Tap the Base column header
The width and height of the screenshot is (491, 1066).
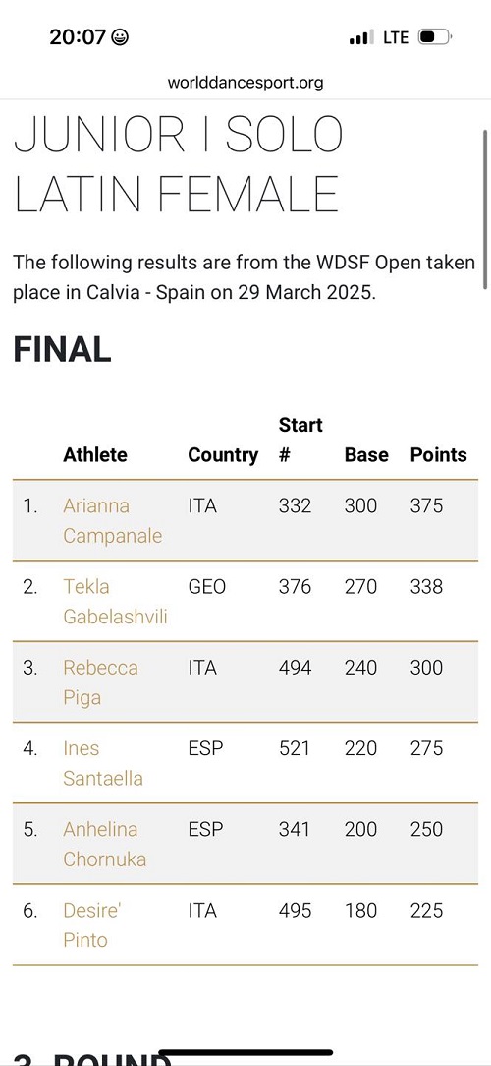[x=366, y=454]
